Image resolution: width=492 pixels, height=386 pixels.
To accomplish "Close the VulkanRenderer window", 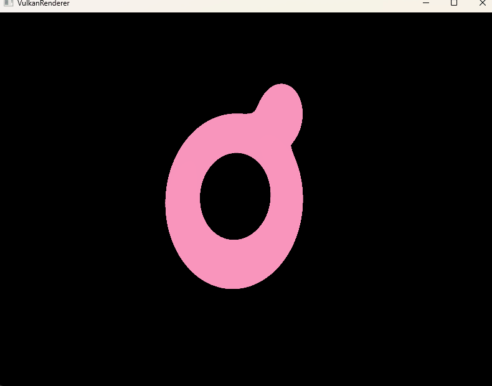I will tap(482, 3).
